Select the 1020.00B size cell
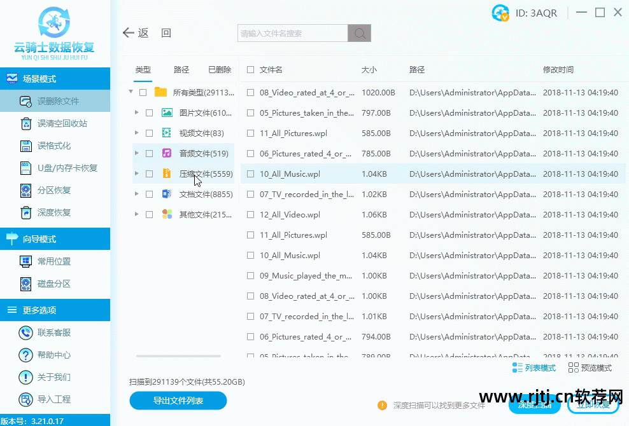 tap(378, 93)
